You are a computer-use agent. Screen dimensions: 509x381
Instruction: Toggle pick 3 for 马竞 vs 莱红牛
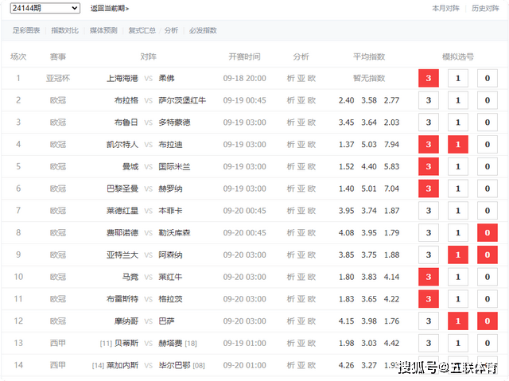tap(429, 277)
